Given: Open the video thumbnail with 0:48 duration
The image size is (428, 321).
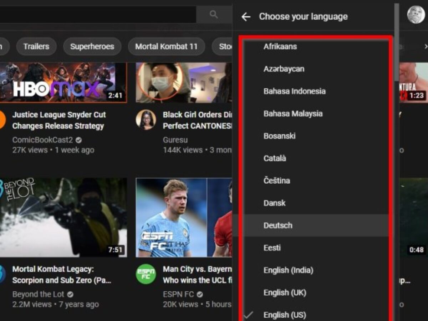Looking at the screenshot, I should tap(413, 218).
